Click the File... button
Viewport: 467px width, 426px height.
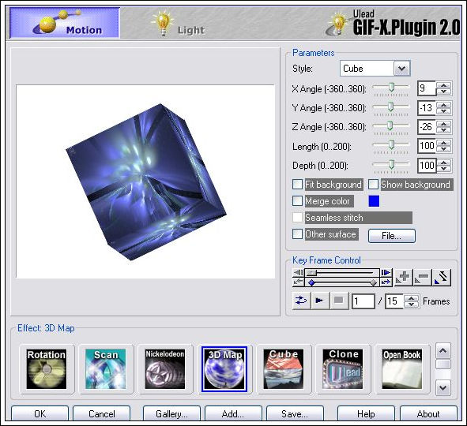tap(392, 236)
